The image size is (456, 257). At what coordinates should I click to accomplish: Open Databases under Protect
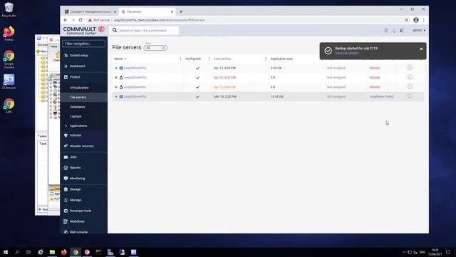click(78, 107)
